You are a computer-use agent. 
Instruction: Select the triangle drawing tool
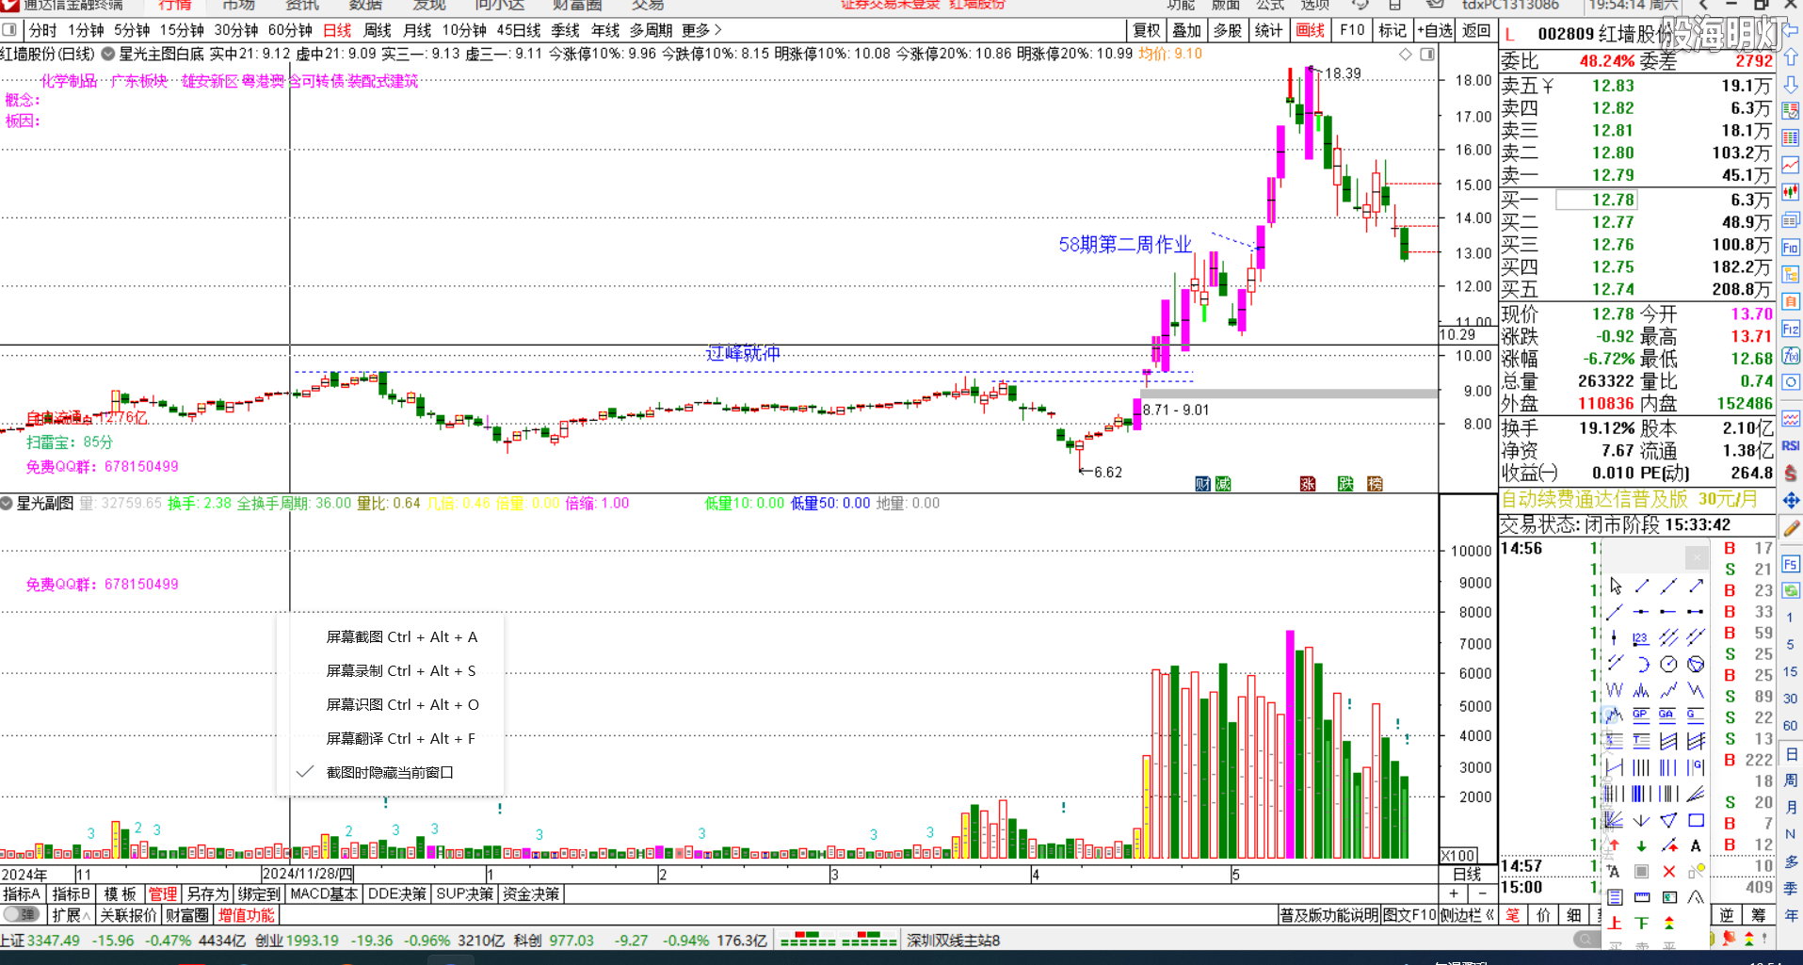point(1668,821)
